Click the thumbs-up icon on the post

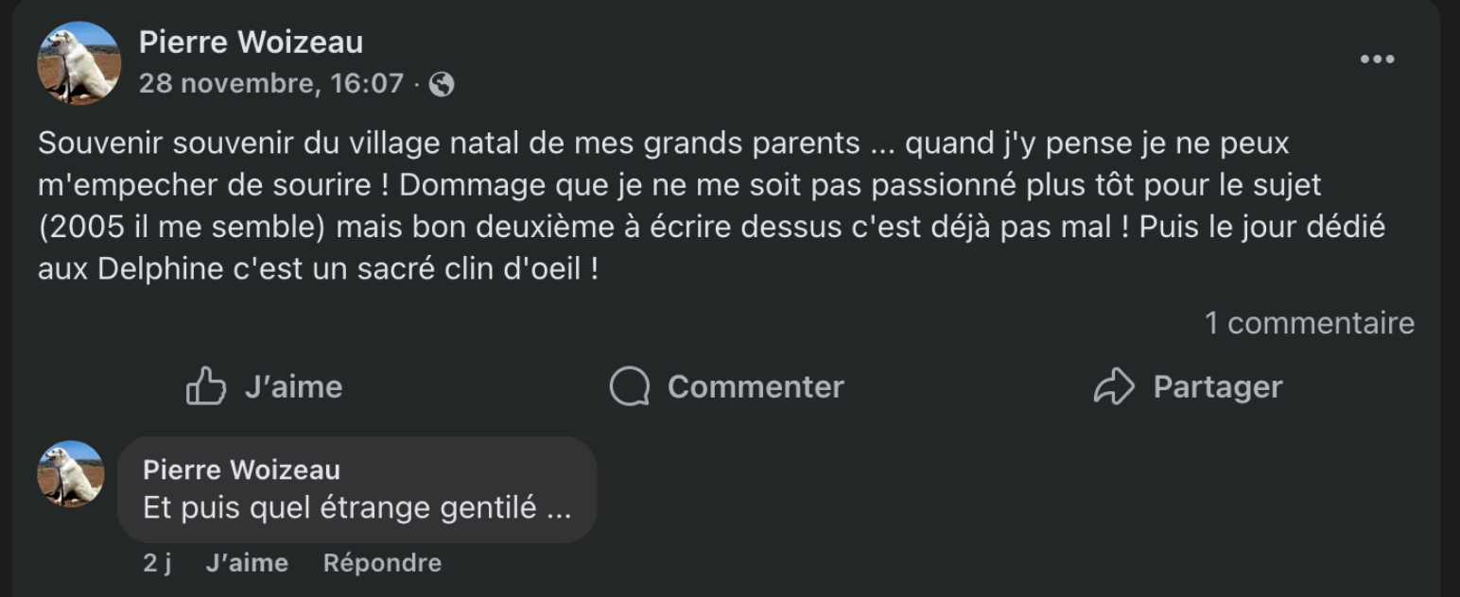click(x=206, y=386)
